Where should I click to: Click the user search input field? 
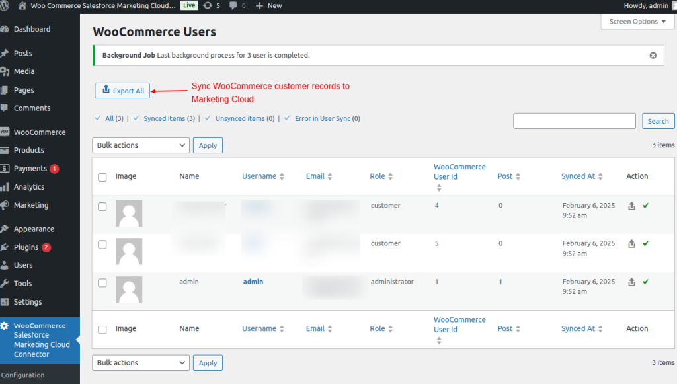coord(575,121)
